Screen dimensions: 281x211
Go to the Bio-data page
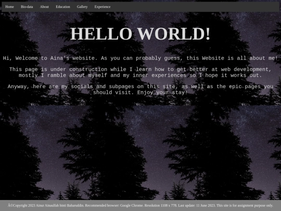pos(27,7)
